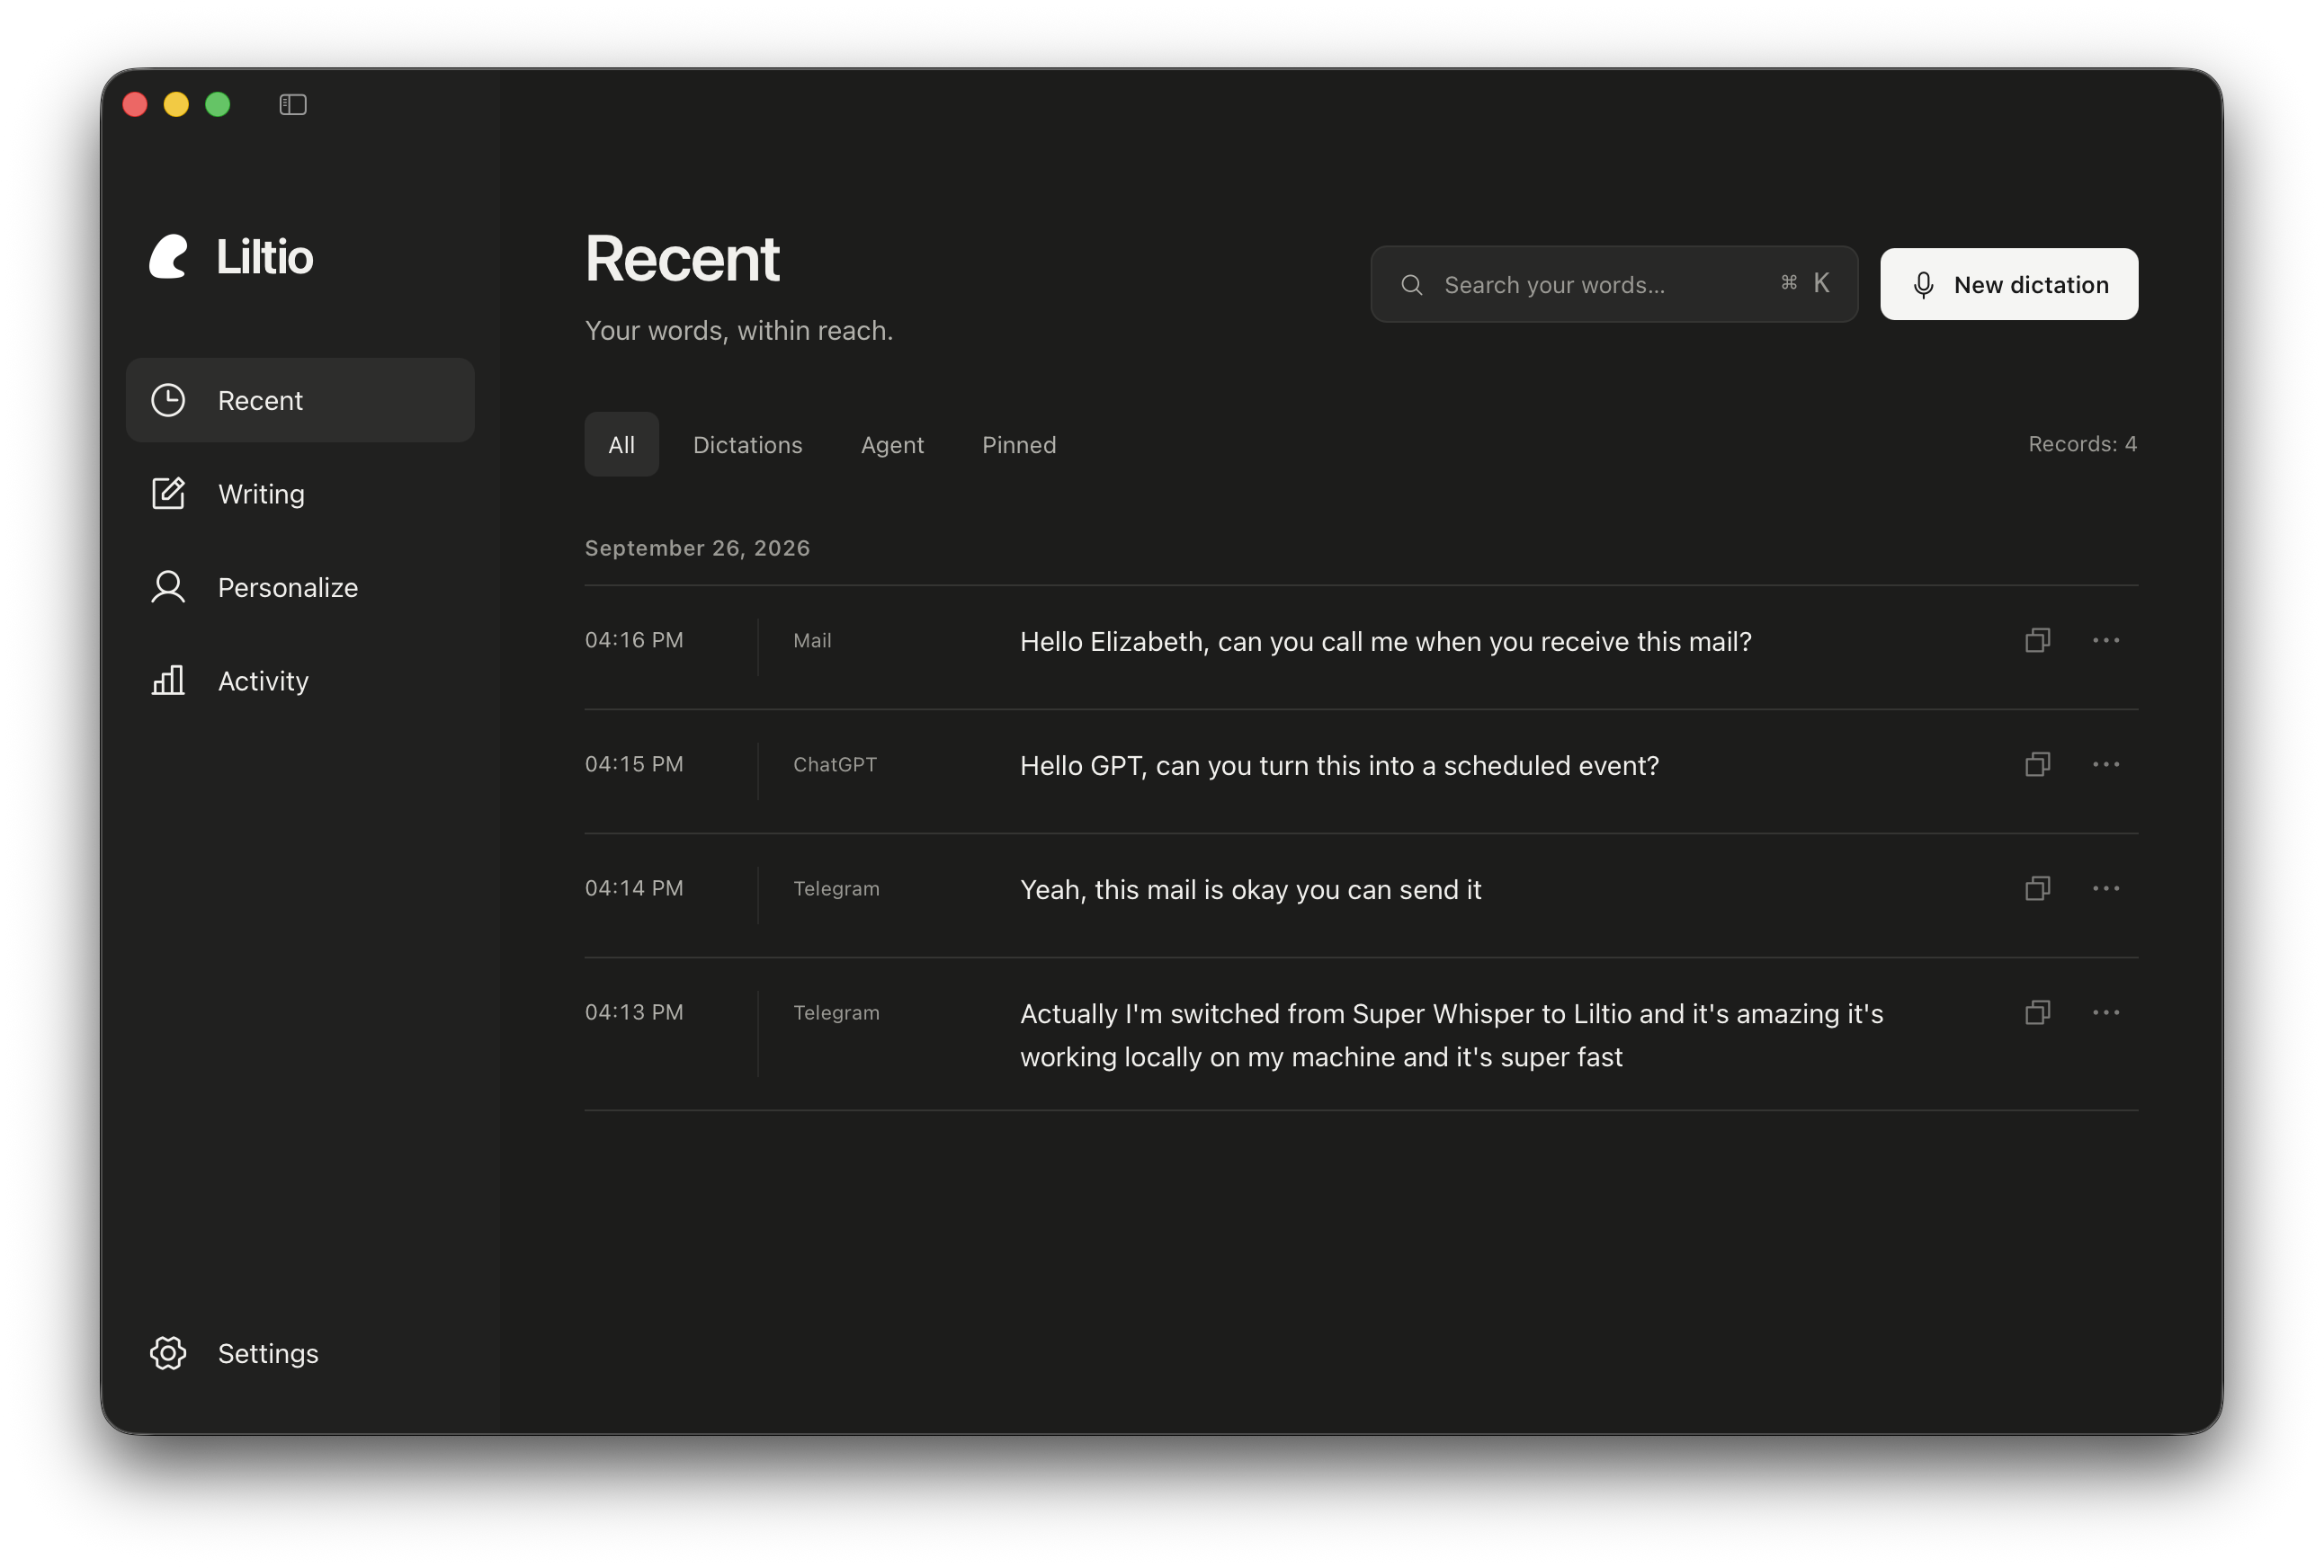Screen dimensions: 2324x1568
Task: Click the ChatGPT source label
Action: [x=835, y=764]
